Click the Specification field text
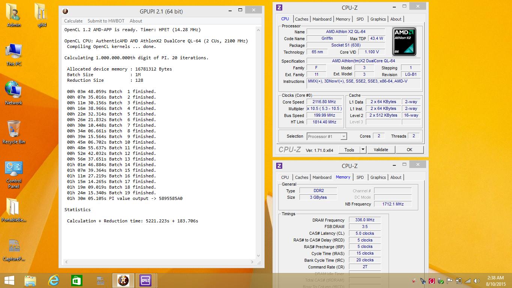512x288 pixels. pyautogui.click(x=363, y=61)
